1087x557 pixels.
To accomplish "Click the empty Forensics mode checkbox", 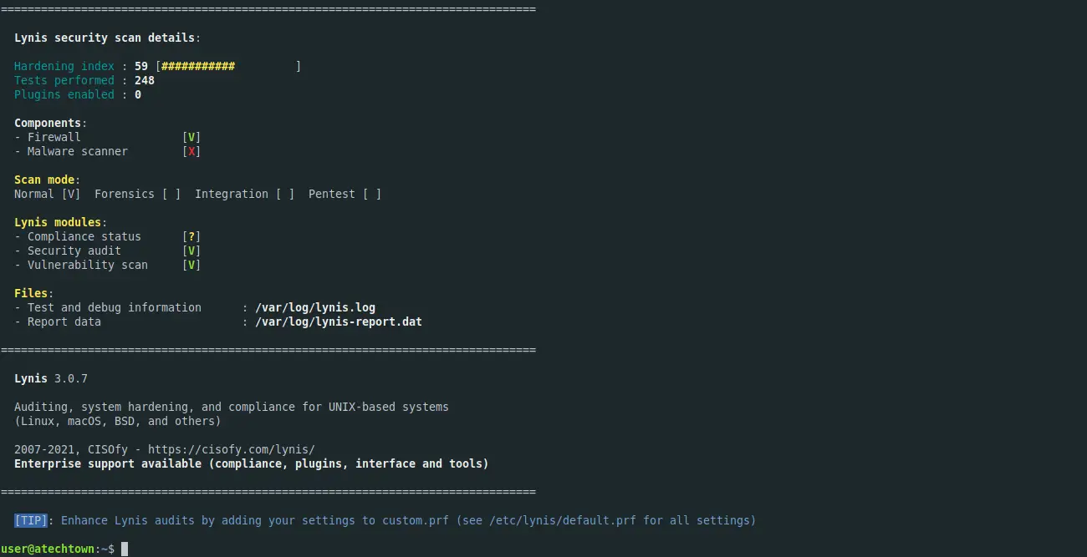I will click(x=171, y=194).
